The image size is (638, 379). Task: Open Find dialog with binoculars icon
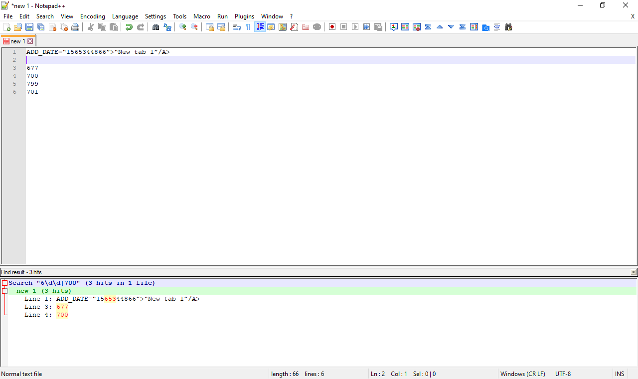(x=156, y=27)
